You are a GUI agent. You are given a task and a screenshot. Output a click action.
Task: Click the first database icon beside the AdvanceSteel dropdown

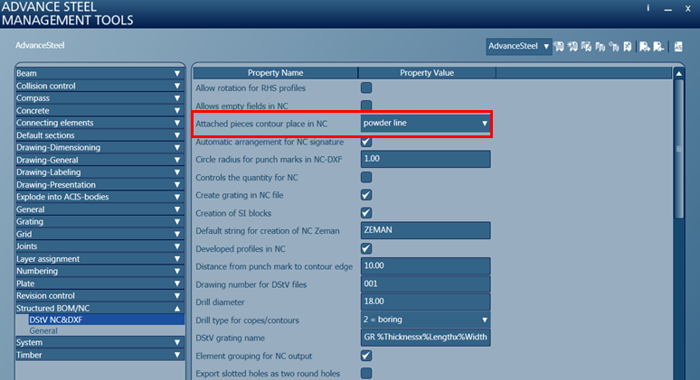tap(559, 46)
